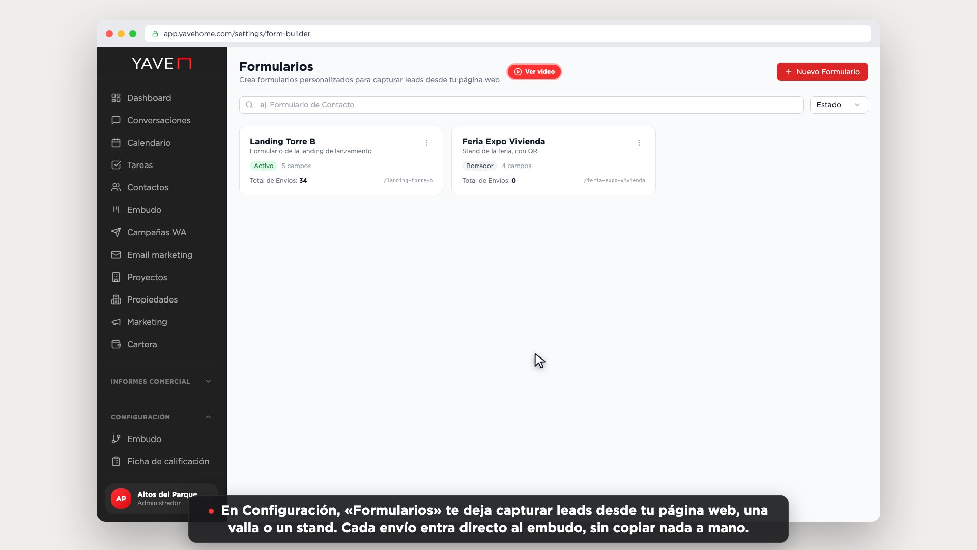Screen dimensions: 977x550
Task: Open the Calendario calendar icon
Action: [116, 143]
